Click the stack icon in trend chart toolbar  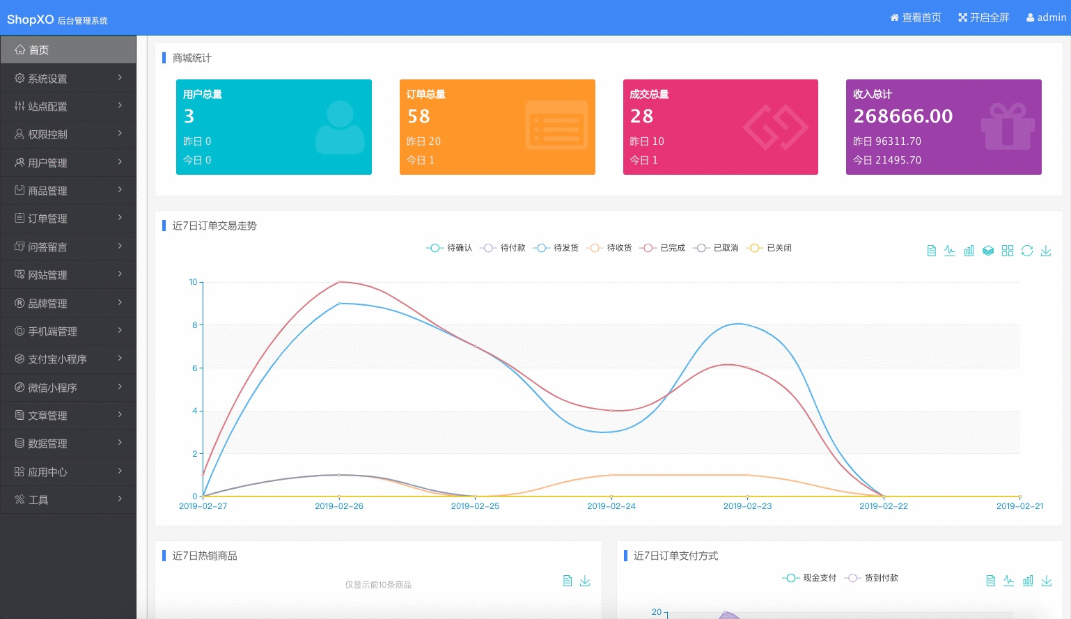(988, 251)
